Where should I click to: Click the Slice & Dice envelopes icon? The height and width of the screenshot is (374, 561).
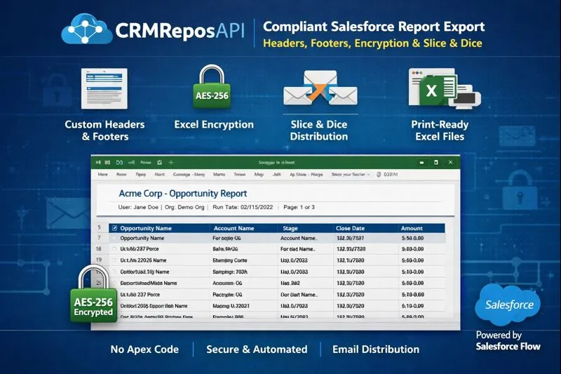point(320,88)
